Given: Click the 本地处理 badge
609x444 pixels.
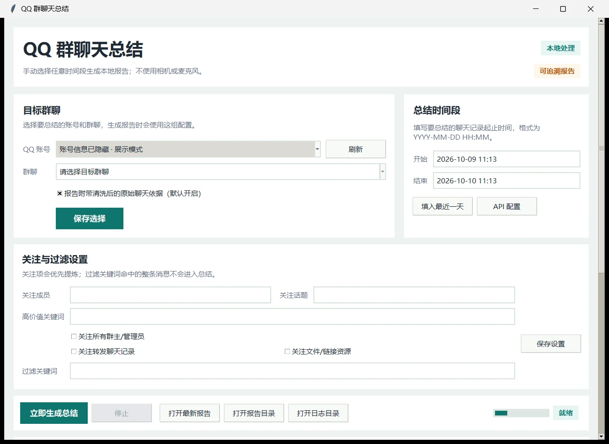Looking at the screenshot, I should coord(561,48).
